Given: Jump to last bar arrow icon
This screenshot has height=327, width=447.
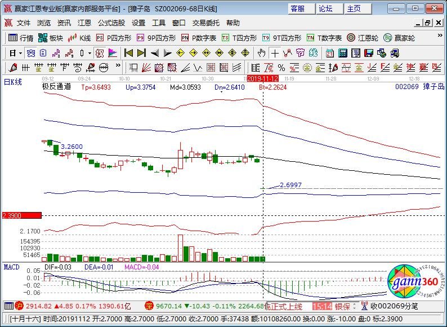Looking at the screenshot, I should (141, 53).
